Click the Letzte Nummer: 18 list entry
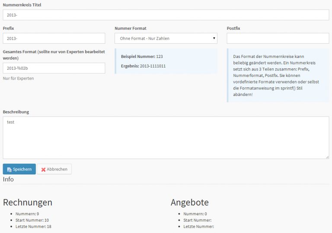 coord(33,227)
